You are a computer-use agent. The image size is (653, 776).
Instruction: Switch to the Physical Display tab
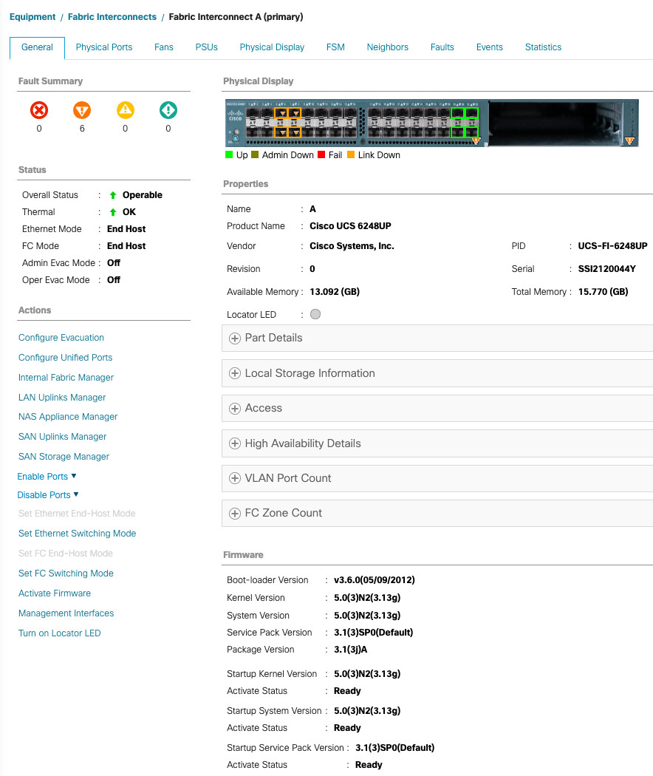tap(272, 47)
